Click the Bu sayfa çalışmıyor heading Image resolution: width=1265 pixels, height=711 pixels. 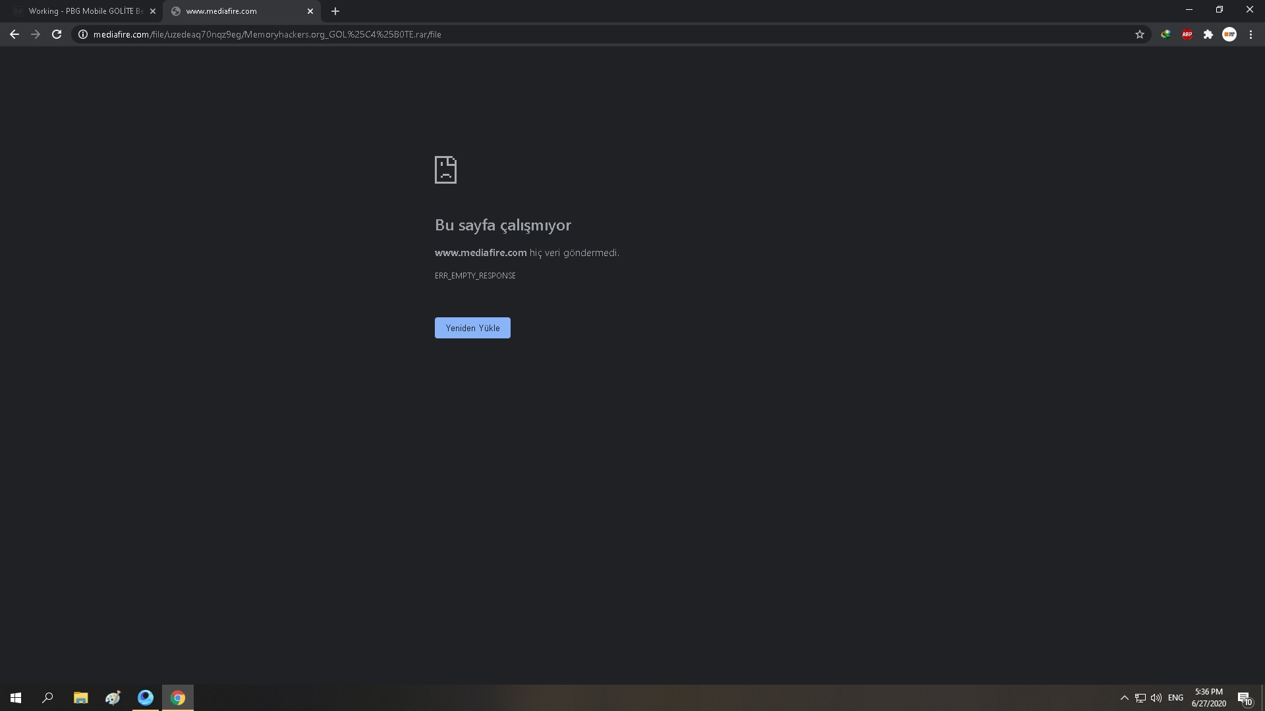pyautogui.click(x=503, y=225)
